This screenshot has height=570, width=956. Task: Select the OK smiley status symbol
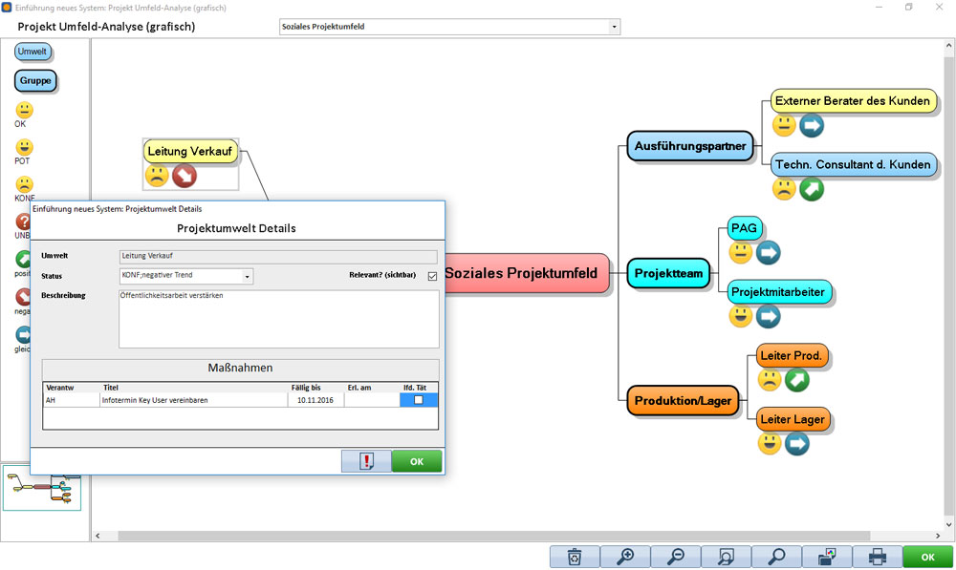coord(22,112)
